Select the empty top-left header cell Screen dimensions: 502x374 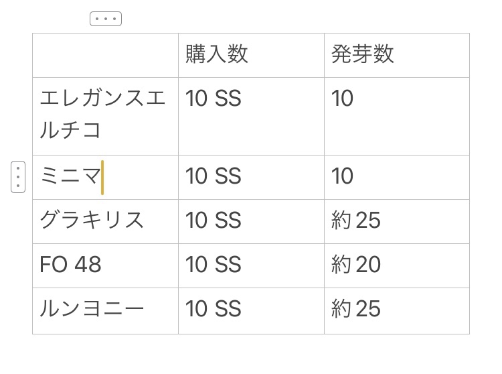(x=105, y=55)
